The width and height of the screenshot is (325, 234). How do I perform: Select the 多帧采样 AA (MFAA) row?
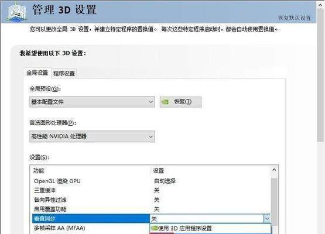(x=91, y=228)
